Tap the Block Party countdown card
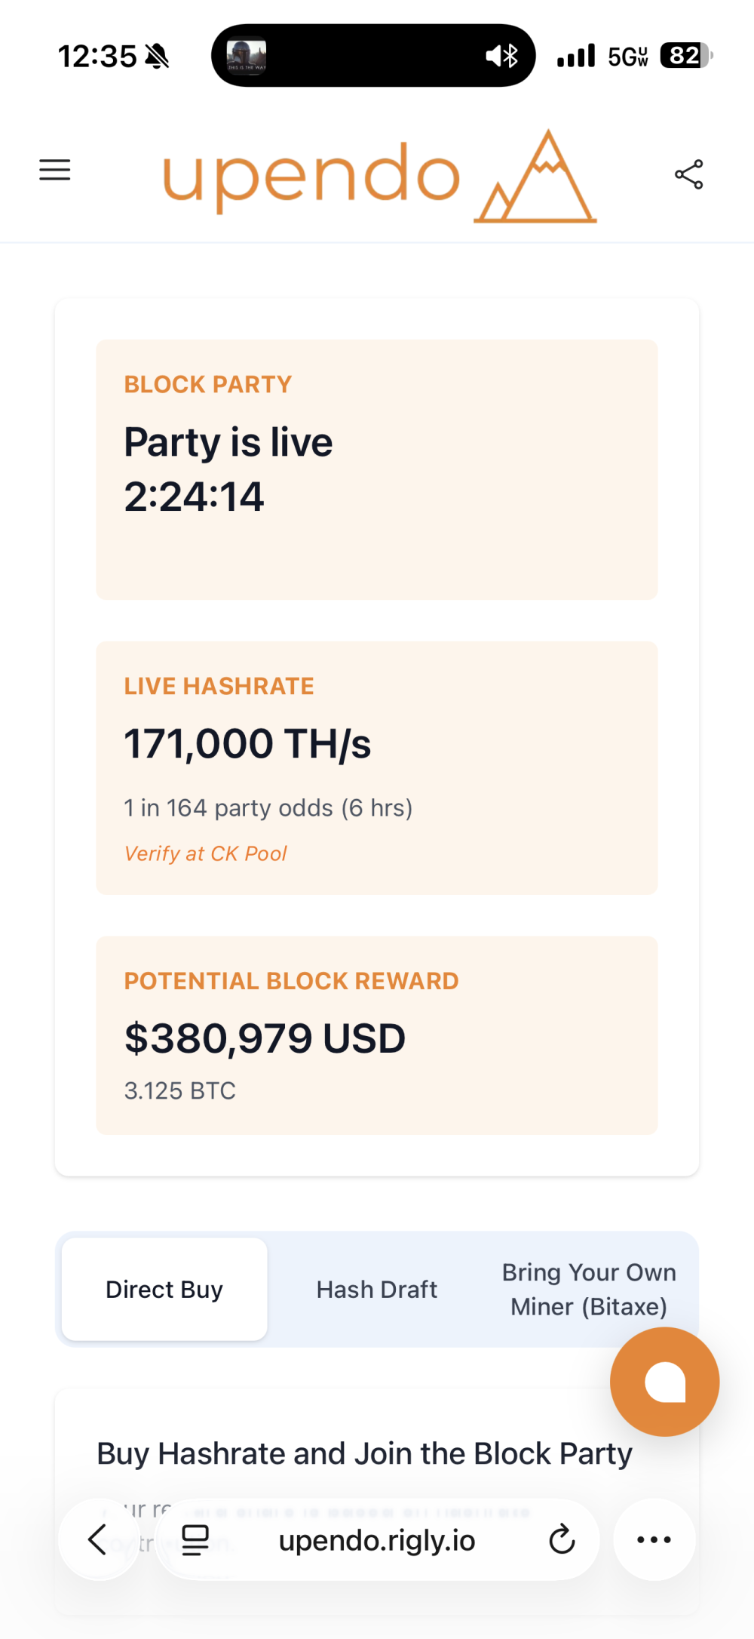Screen dimensions: 754x1639 tap(377, 469)
